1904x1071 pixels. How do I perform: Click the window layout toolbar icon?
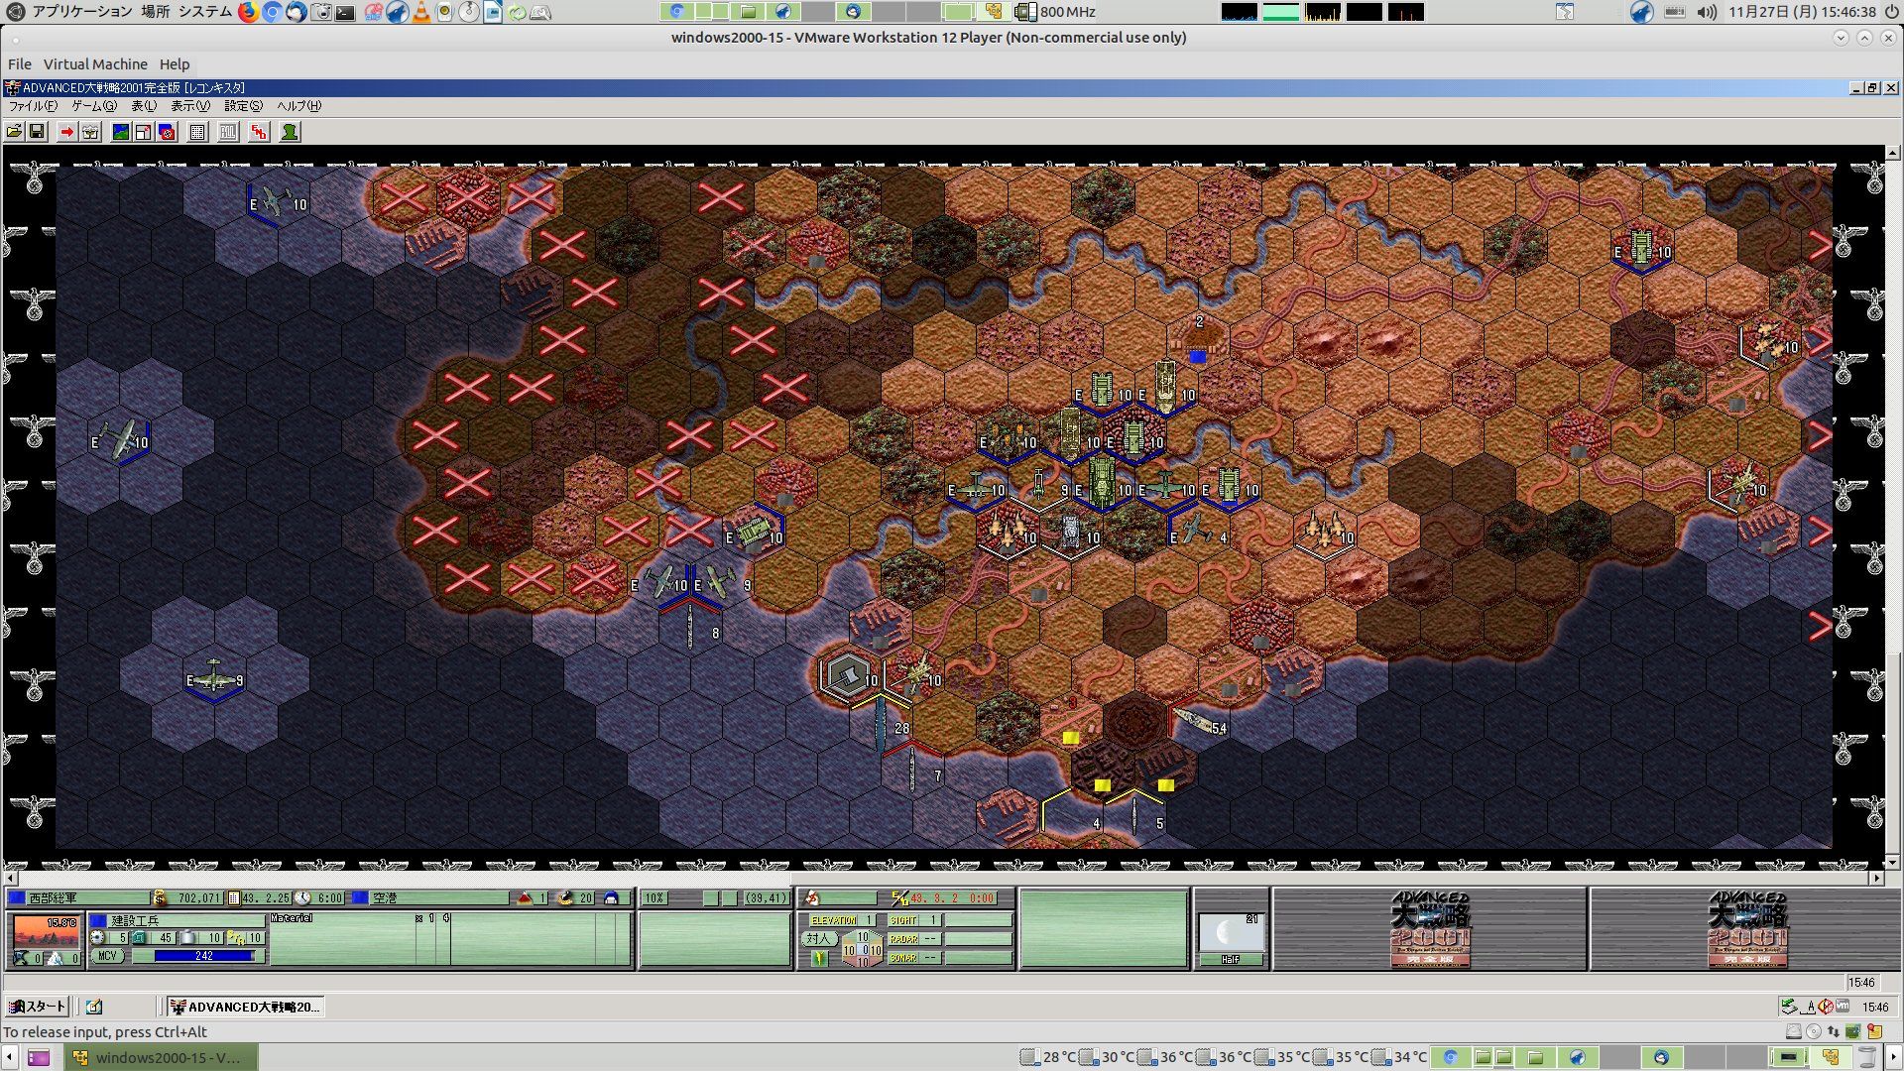143,132
